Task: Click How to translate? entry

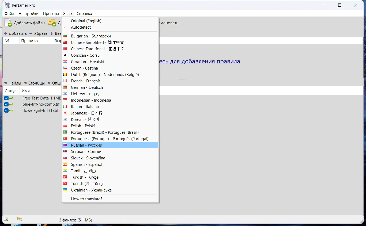Action: (86, 199)
